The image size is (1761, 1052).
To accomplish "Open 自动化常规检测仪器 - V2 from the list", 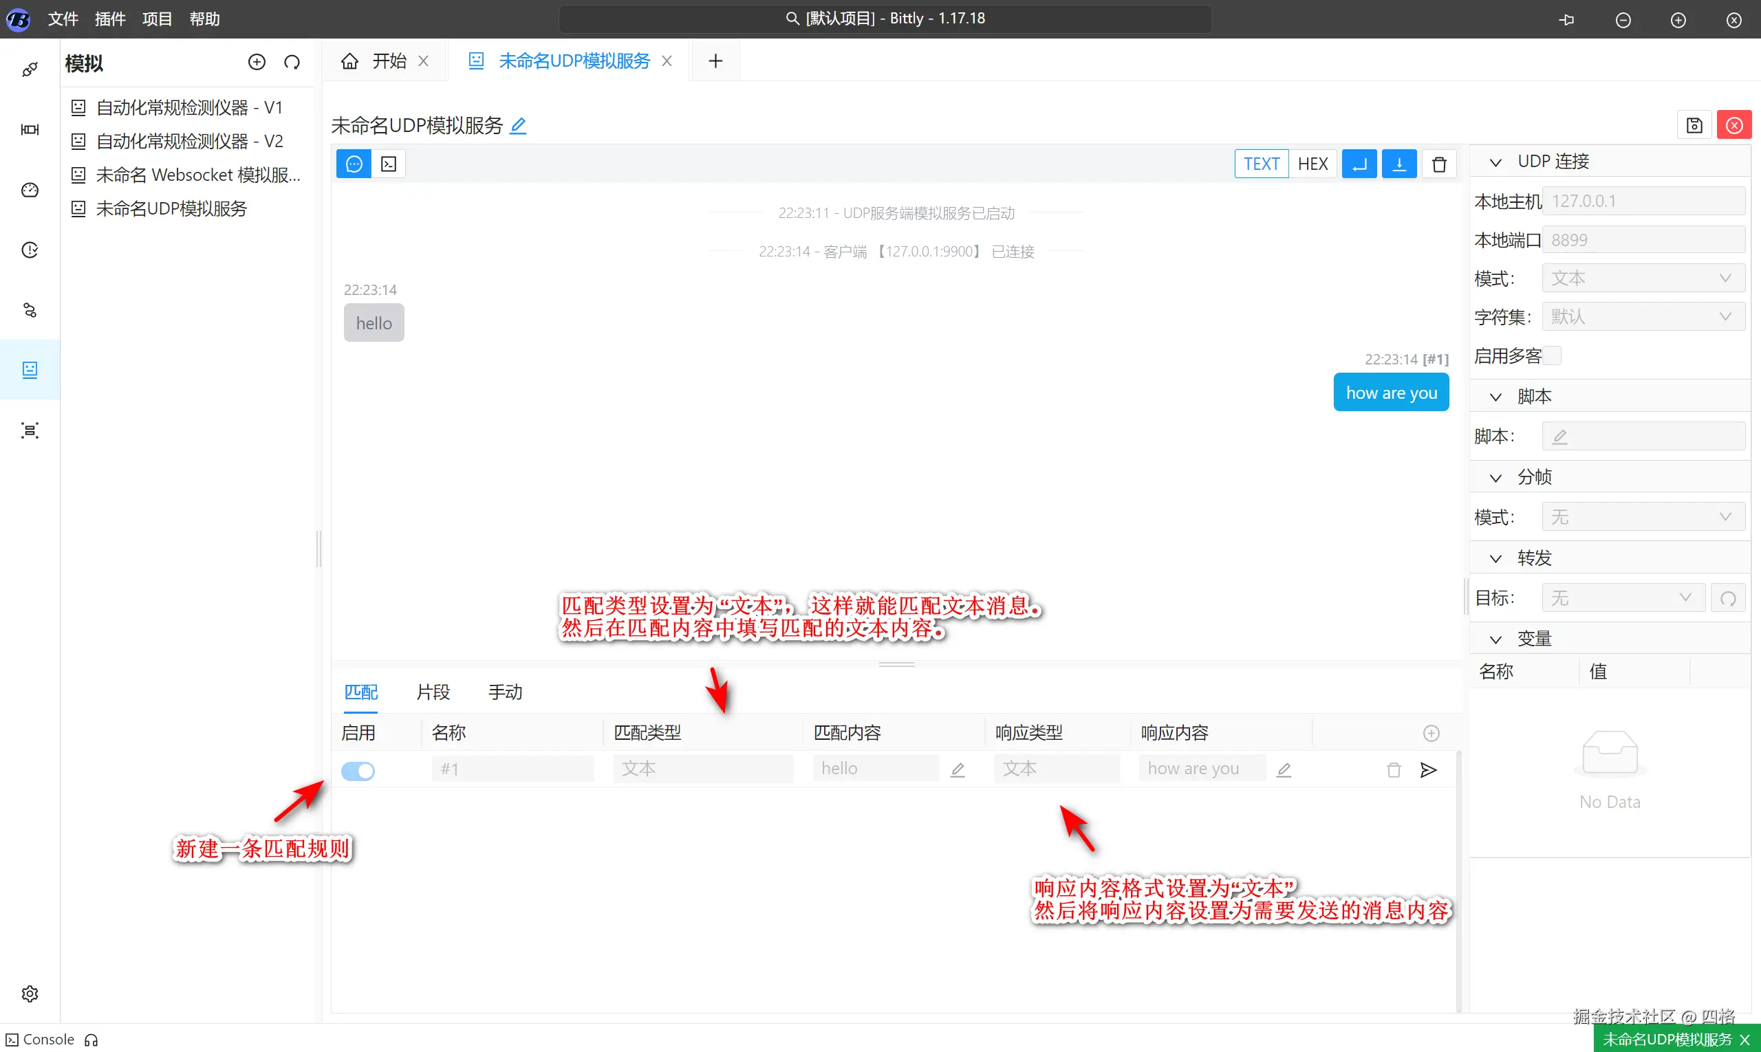I will click(189, 141).
